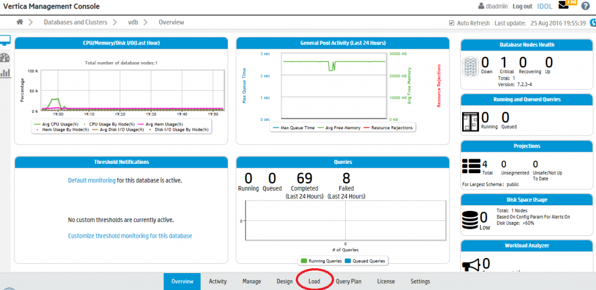Image resolution: width=596 pixels, height=290 pixels.
Task: Click the dbadmin username
Action: (x=497, y=6)
